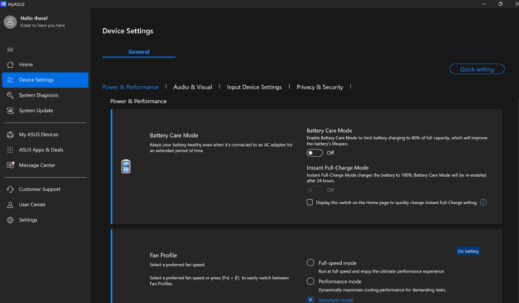Image resolution: width=519 pixels, height=303 pixels.
Task: Click the ASUS Apps & Deals grid icon
Action: tap(10, 150)
